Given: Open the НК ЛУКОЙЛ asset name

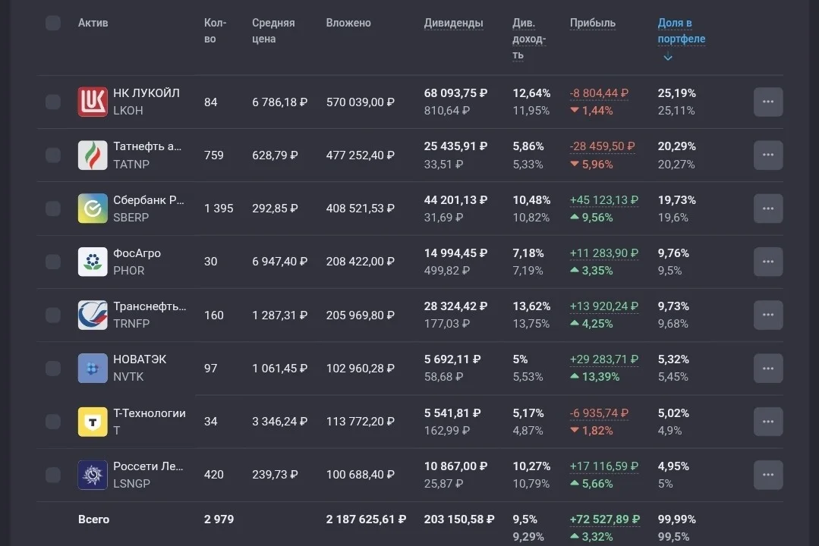Looking at the screenshot, I should [146, 93].
